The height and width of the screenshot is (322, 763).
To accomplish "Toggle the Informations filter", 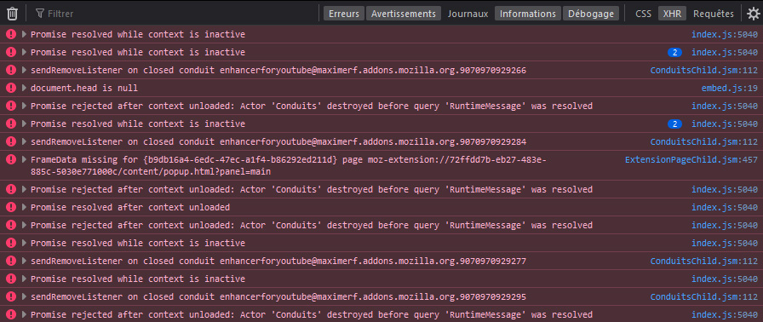I will (x=527, y=14).
